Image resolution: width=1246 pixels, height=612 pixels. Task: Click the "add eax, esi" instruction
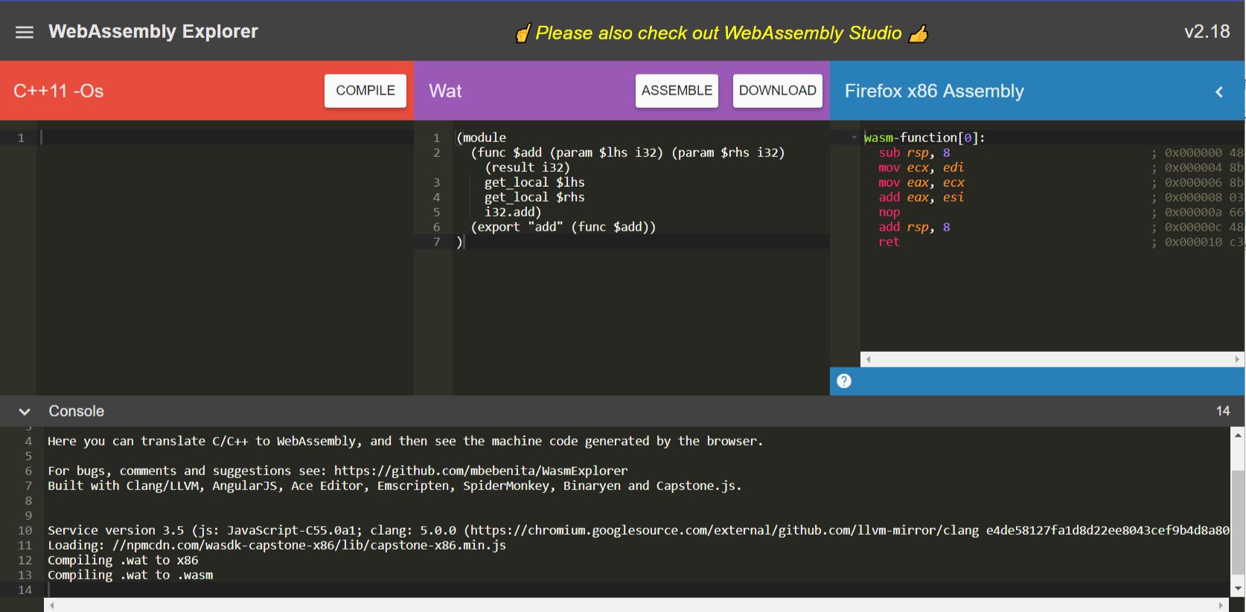(921, 197)
